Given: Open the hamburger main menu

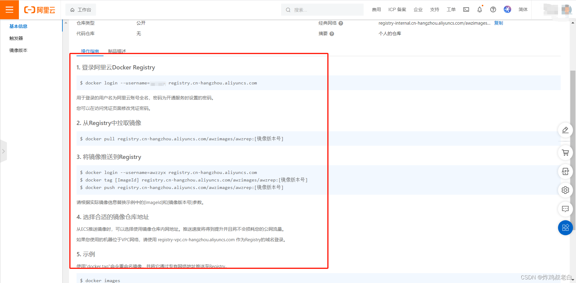Looking at the screenshot, I should [x=9, y=10].
